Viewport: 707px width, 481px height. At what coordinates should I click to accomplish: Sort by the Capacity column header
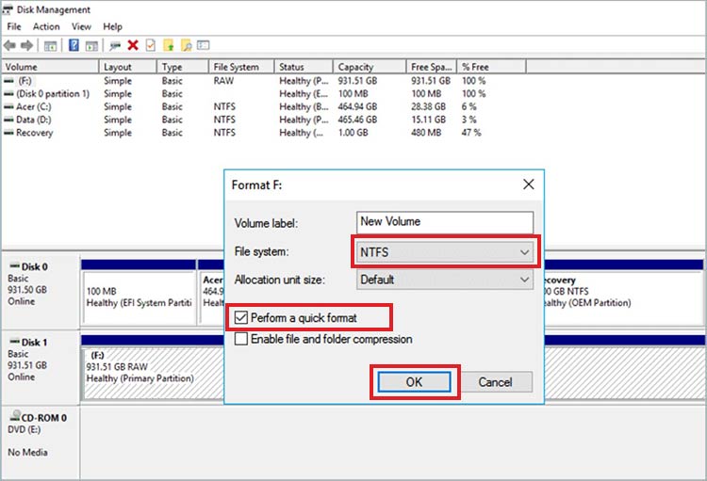tap(370, 67)
